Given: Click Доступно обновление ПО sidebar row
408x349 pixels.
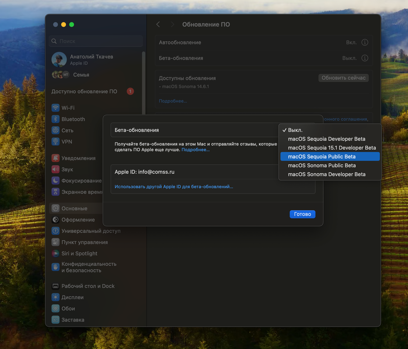Looking at the screenshot, I should tap(92, 92).
